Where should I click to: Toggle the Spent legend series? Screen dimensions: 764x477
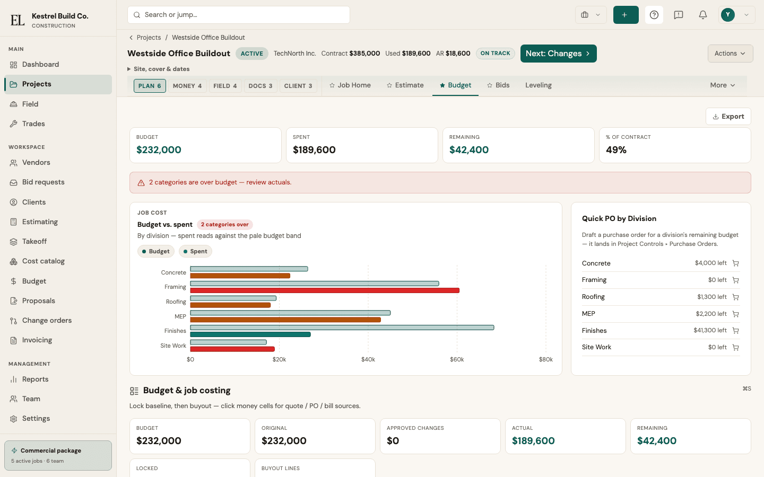pos(195,252)
